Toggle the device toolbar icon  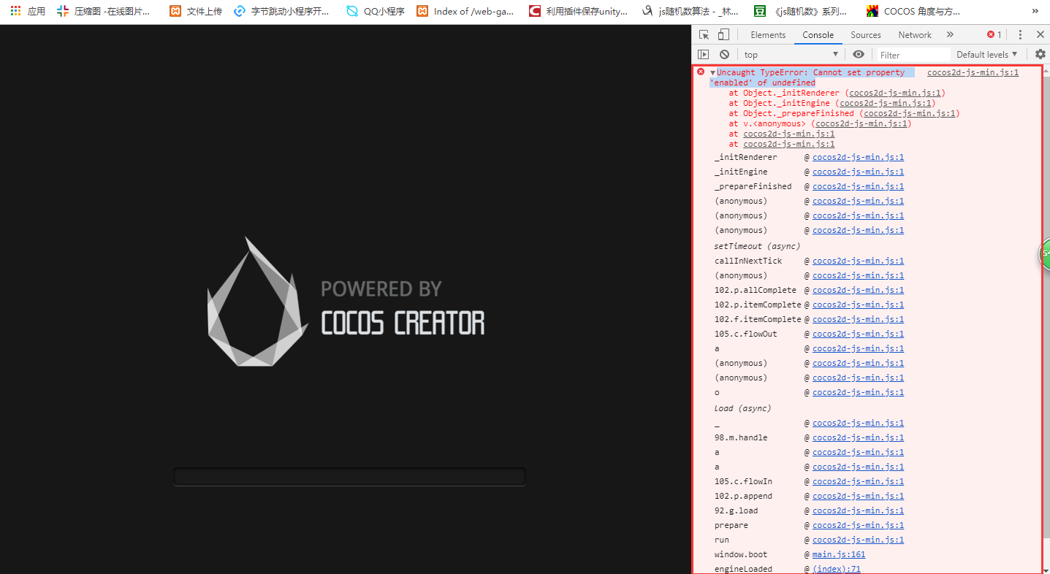723,35
